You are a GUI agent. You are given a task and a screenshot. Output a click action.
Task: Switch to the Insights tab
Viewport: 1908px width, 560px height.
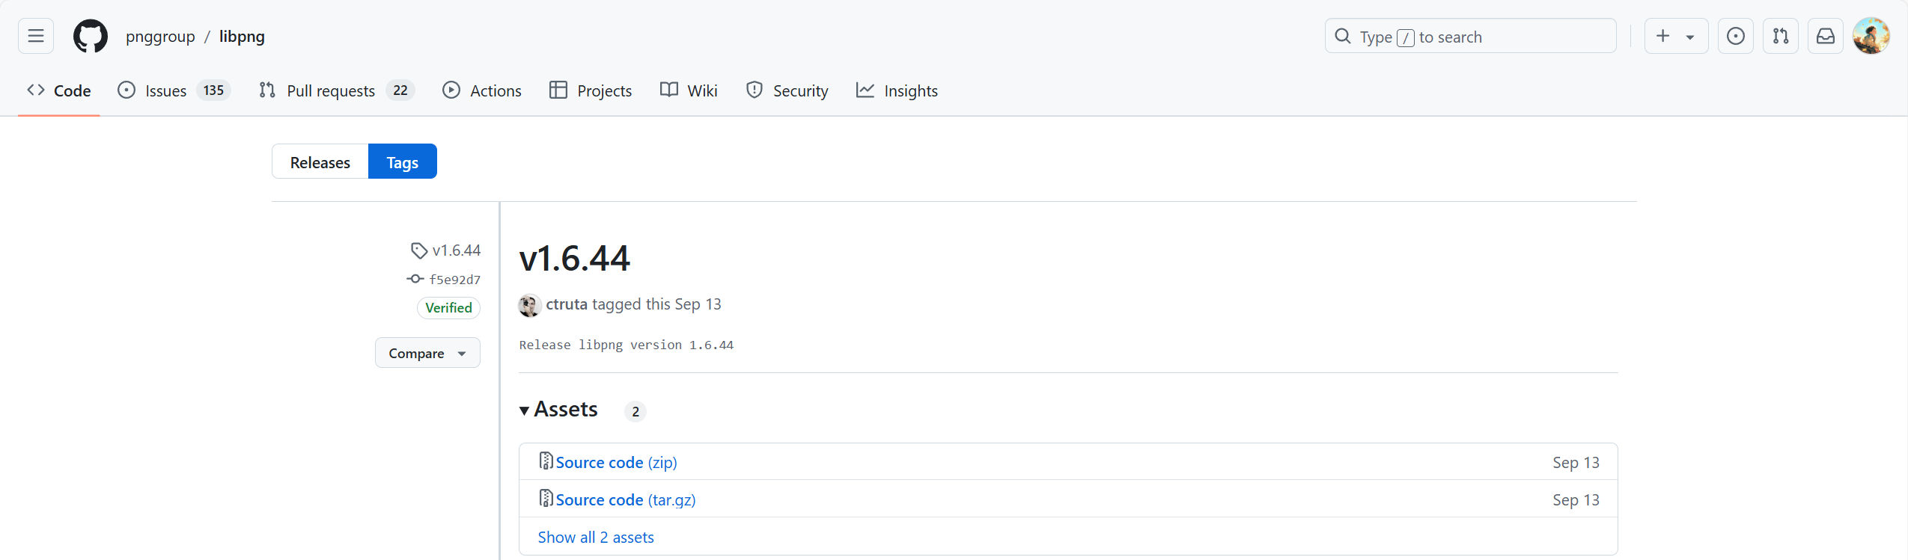(x=897, y=90)
